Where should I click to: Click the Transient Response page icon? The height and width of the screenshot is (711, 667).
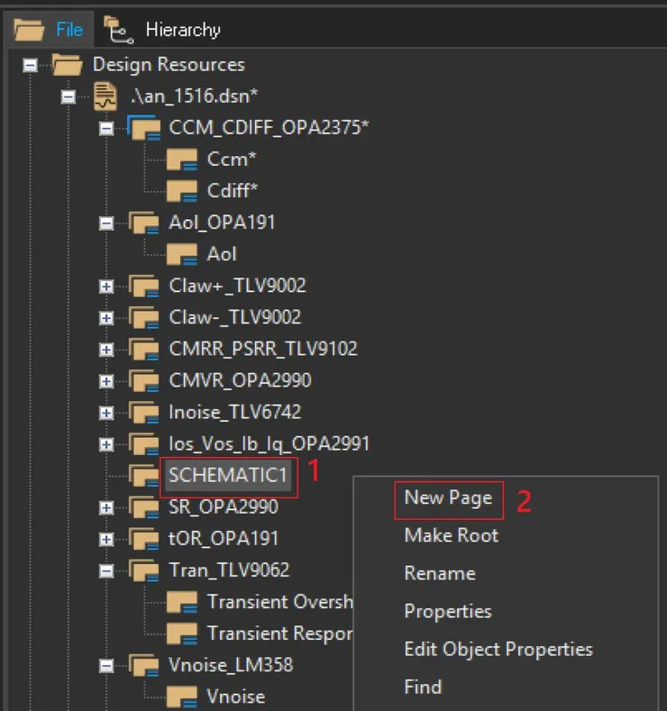point(182,634)
